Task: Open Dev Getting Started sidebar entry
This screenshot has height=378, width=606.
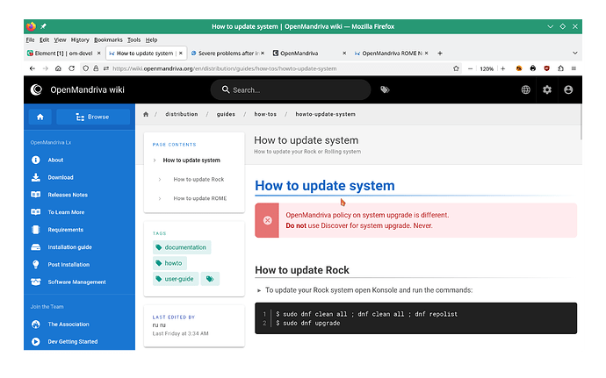Action: click(x=72, y=341)
